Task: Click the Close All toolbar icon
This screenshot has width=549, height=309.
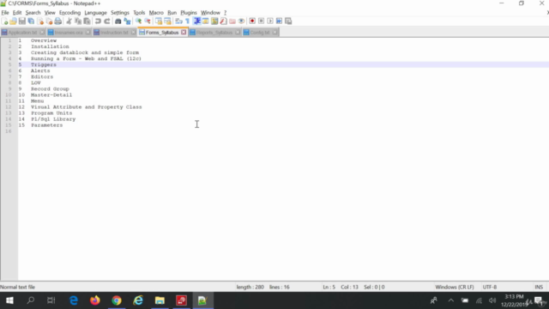Action: [49, 21]
